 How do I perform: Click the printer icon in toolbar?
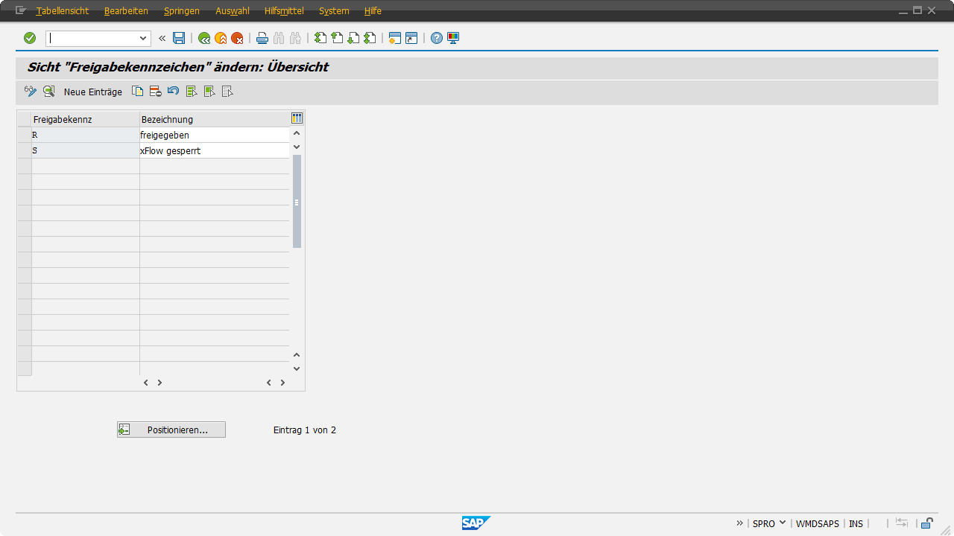pos(262,38)
